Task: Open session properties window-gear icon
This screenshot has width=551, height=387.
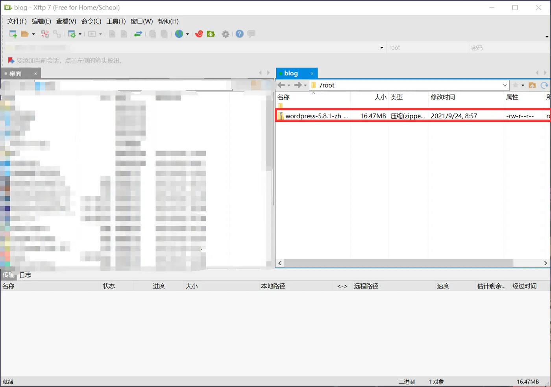Action: (72, 34)
